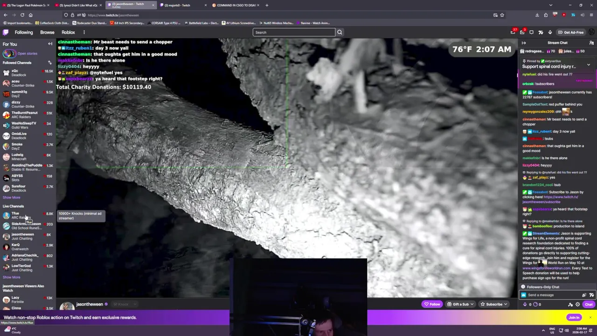Open Ludwig channel in the sidebar
This screenshot has width=597, height=336.
point(28,157)
